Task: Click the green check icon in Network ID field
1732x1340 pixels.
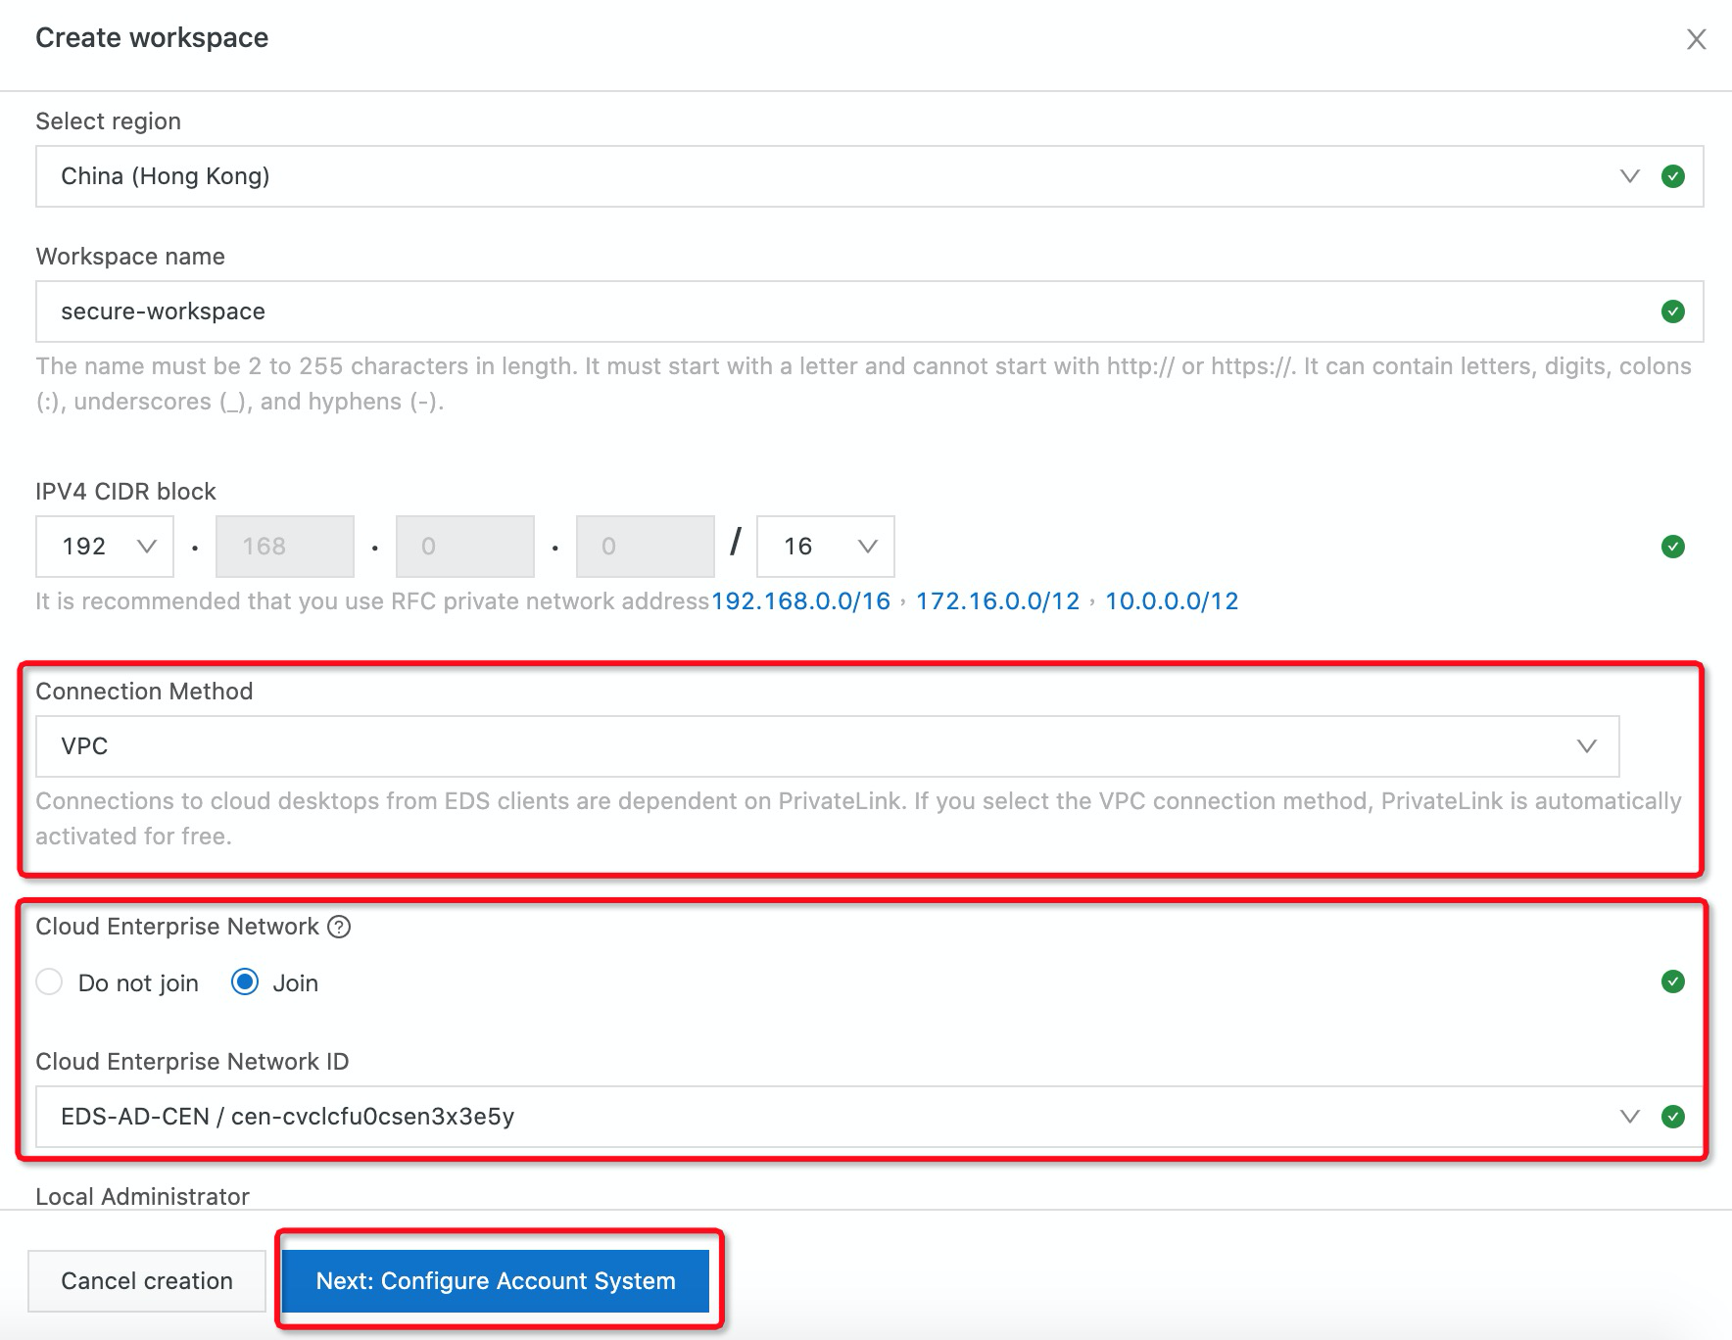Action: click(1673, 1117)
